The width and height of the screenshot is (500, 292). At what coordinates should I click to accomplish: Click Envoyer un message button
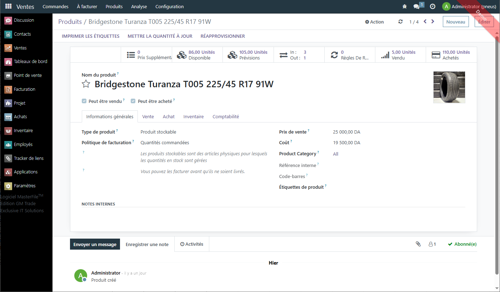[95, 244]
